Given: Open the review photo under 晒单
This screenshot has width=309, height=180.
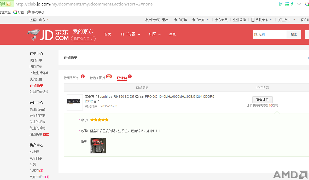Looking at the screenshot, I should 98,146.
